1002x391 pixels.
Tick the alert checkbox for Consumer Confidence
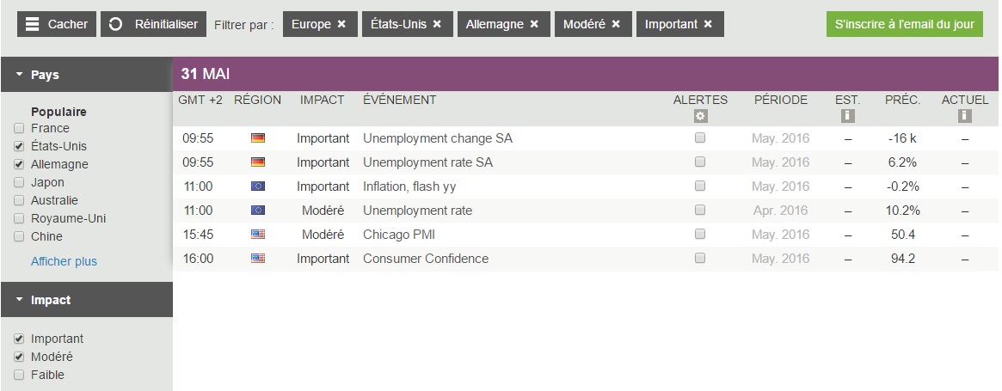pos(700,258)
